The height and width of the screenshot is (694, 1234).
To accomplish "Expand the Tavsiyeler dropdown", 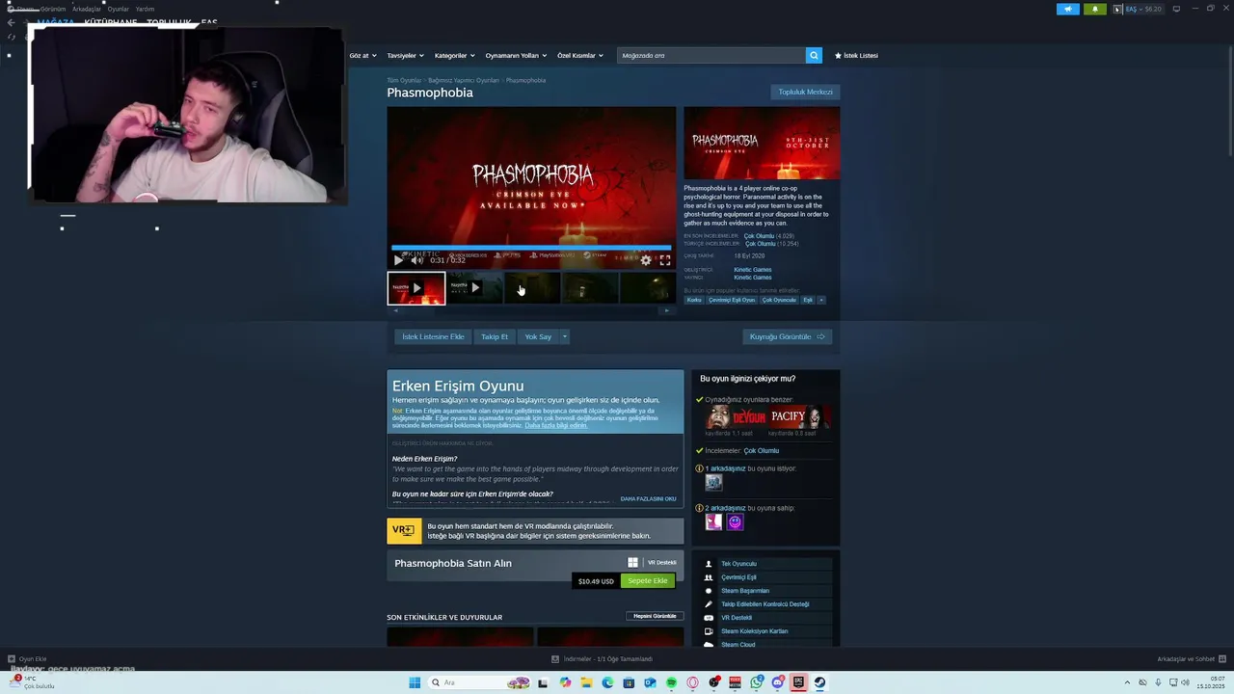I will 405,56.
